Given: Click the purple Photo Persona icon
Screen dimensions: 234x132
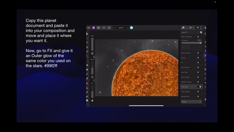Looking at the screenshot, I should (x=94, y=28).
